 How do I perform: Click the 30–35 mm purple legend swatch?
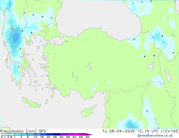coord(64,134)
